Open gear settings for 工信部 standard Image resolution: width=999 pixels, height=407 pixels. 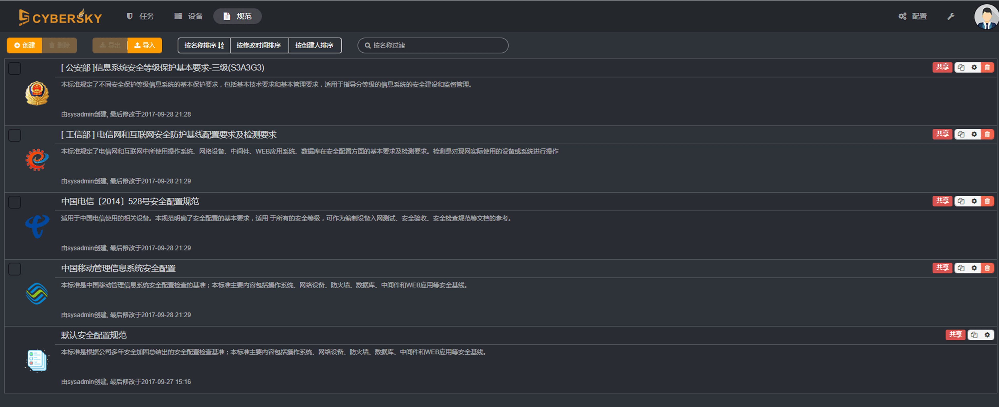coord(974,135)
